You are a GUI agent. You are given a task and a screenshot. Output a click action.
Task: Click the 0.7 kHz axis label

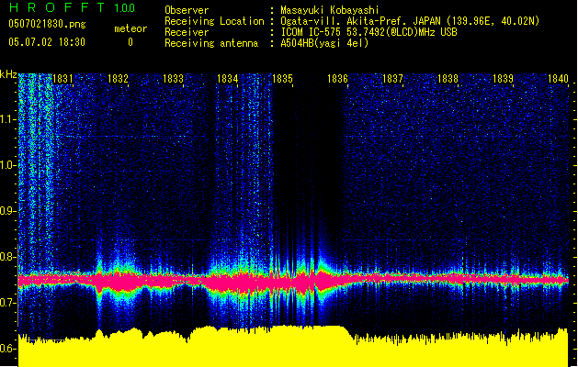[8, 303]
